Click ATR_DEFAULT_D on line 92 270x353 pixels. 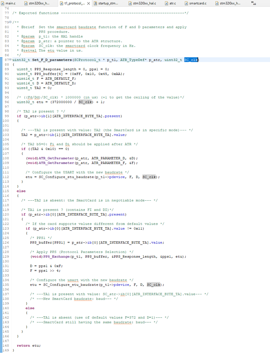coord(60,83)
